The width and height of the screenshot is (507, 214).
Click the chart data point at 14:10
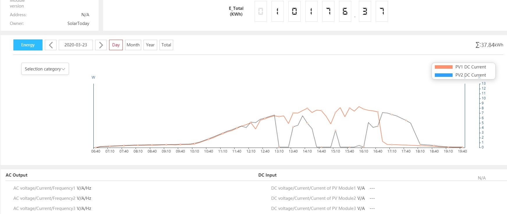pos(307,108)
